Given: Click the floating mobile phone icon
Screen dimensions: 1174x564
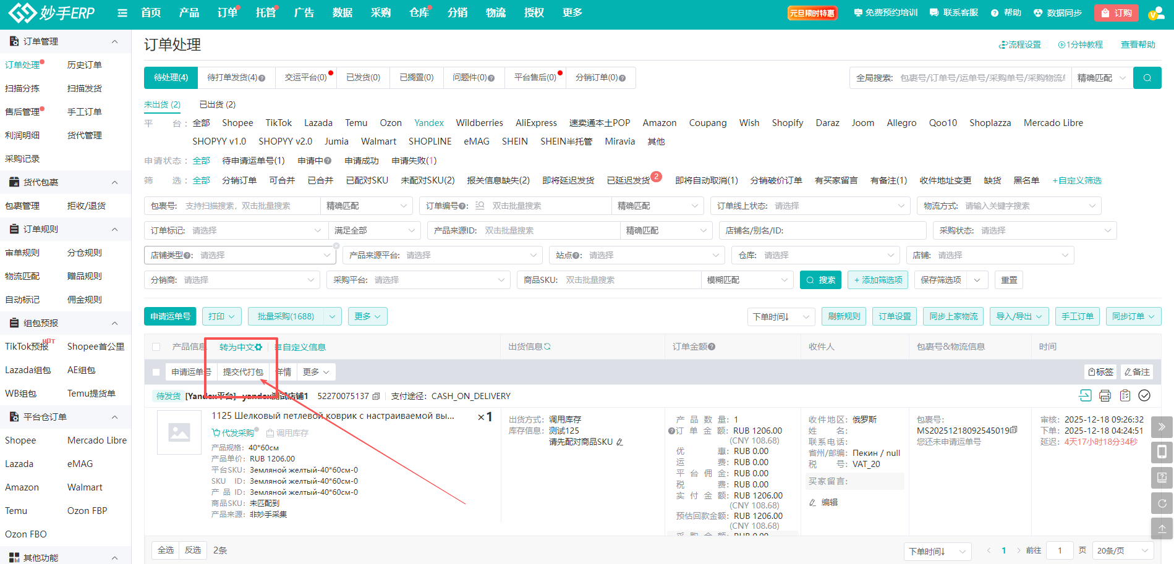Looking at the screenshot, I should [x=1162, y=452].
